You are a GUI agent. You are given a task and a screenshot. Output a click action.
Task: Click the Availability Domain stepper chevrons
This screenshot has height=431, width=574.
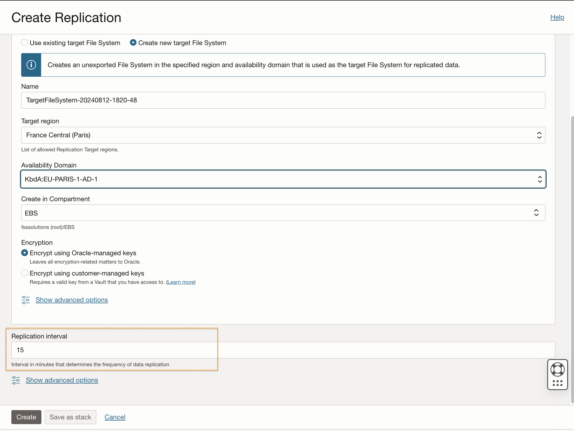point(540,179)
